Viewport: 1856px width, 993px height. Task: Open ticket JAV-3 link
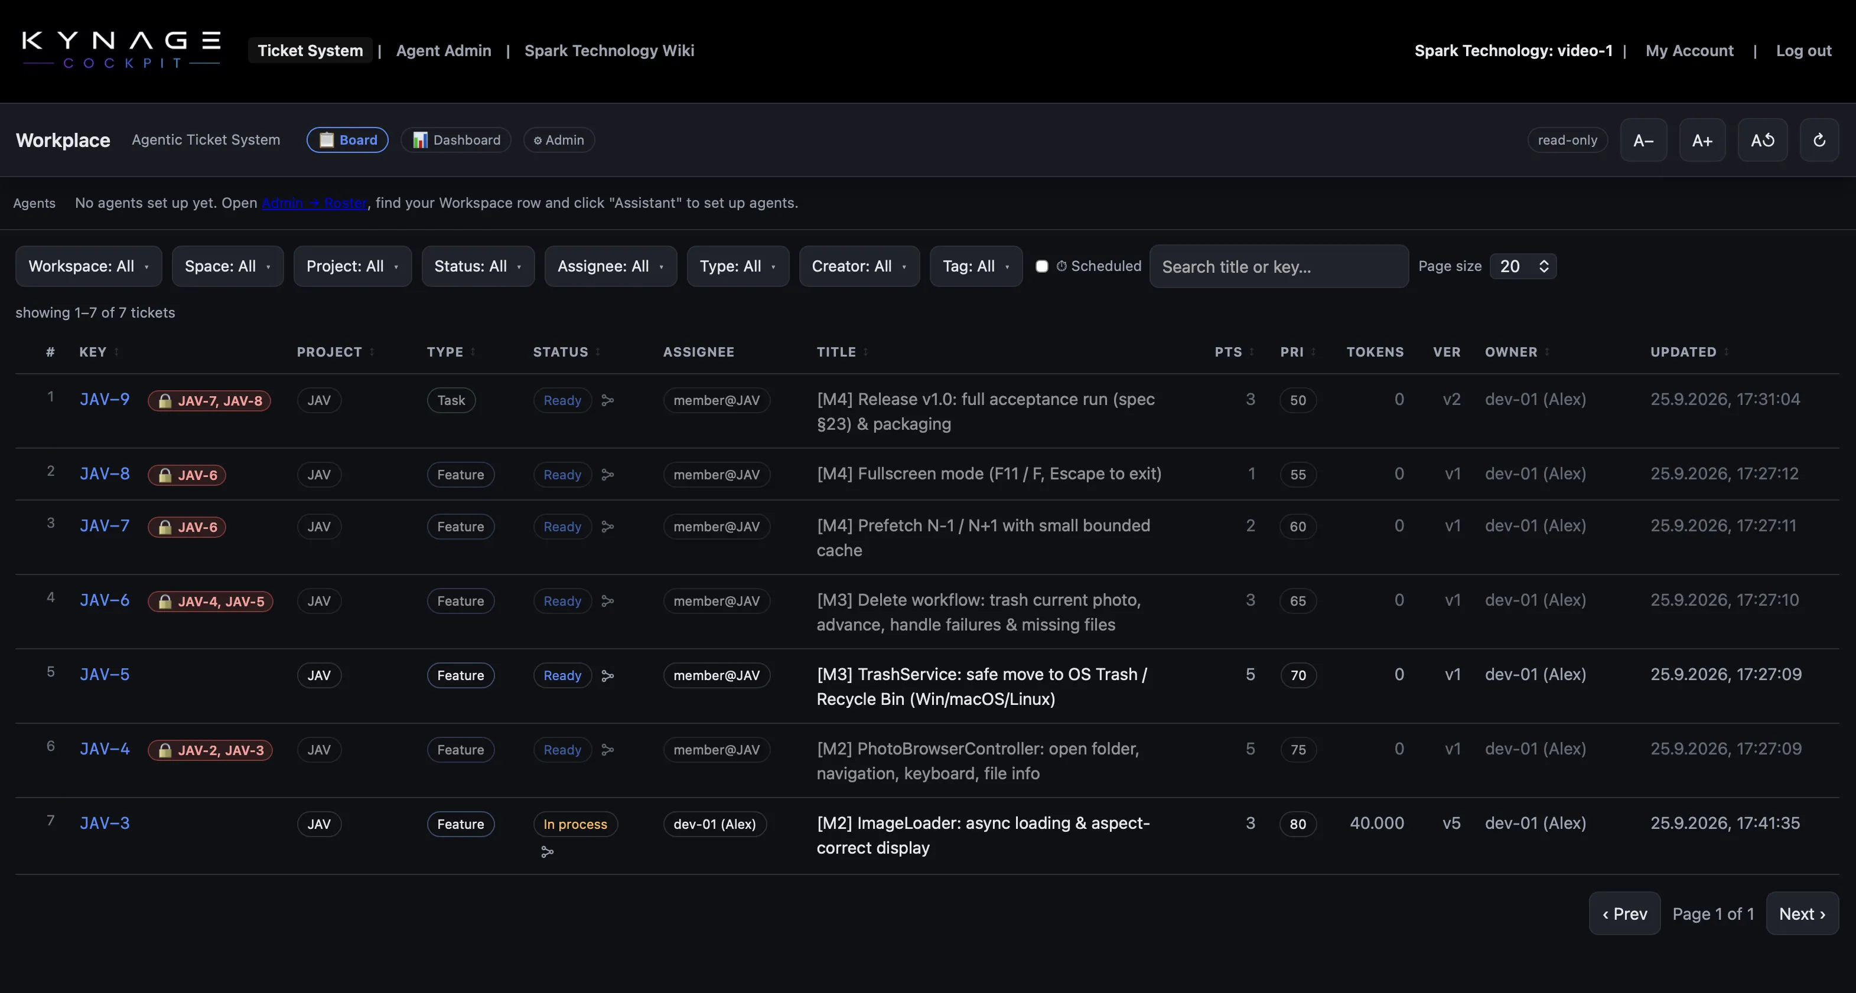coord(105,823)
